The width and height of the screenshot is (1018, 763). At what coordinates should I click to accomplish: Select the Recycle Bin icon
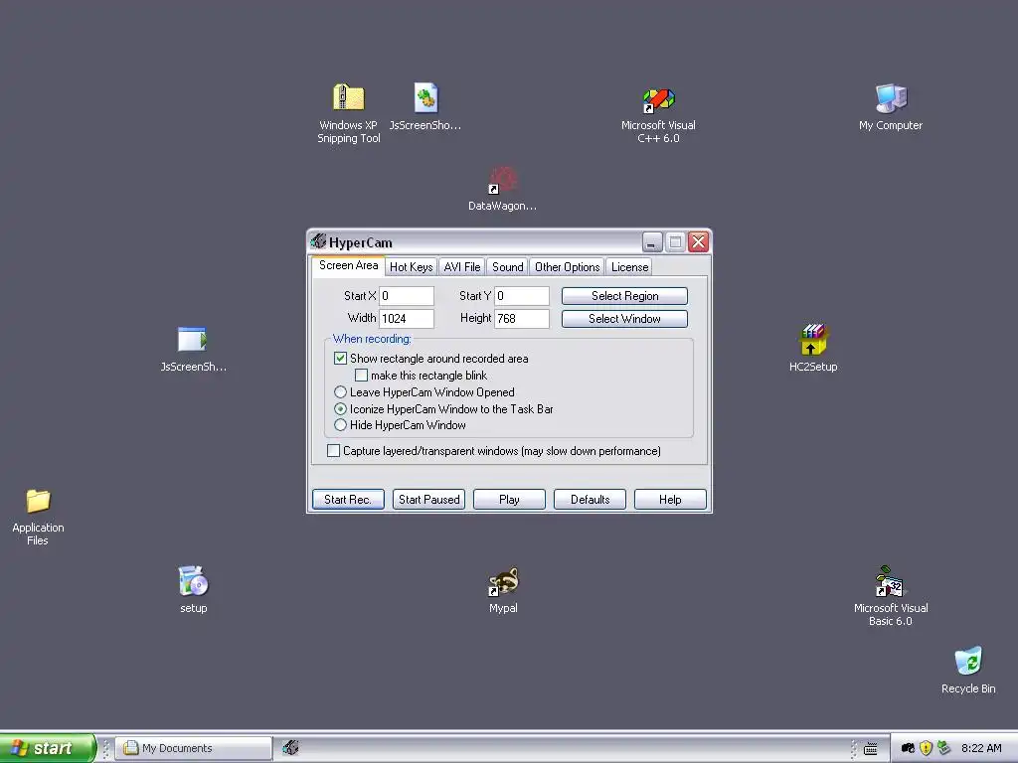[x=968, y=661]
